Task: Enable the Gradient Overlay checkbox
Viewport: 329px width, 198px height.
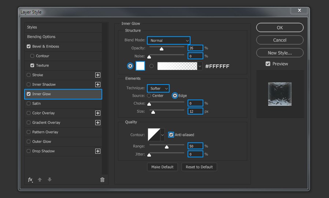Action: [x=29, y=123]
